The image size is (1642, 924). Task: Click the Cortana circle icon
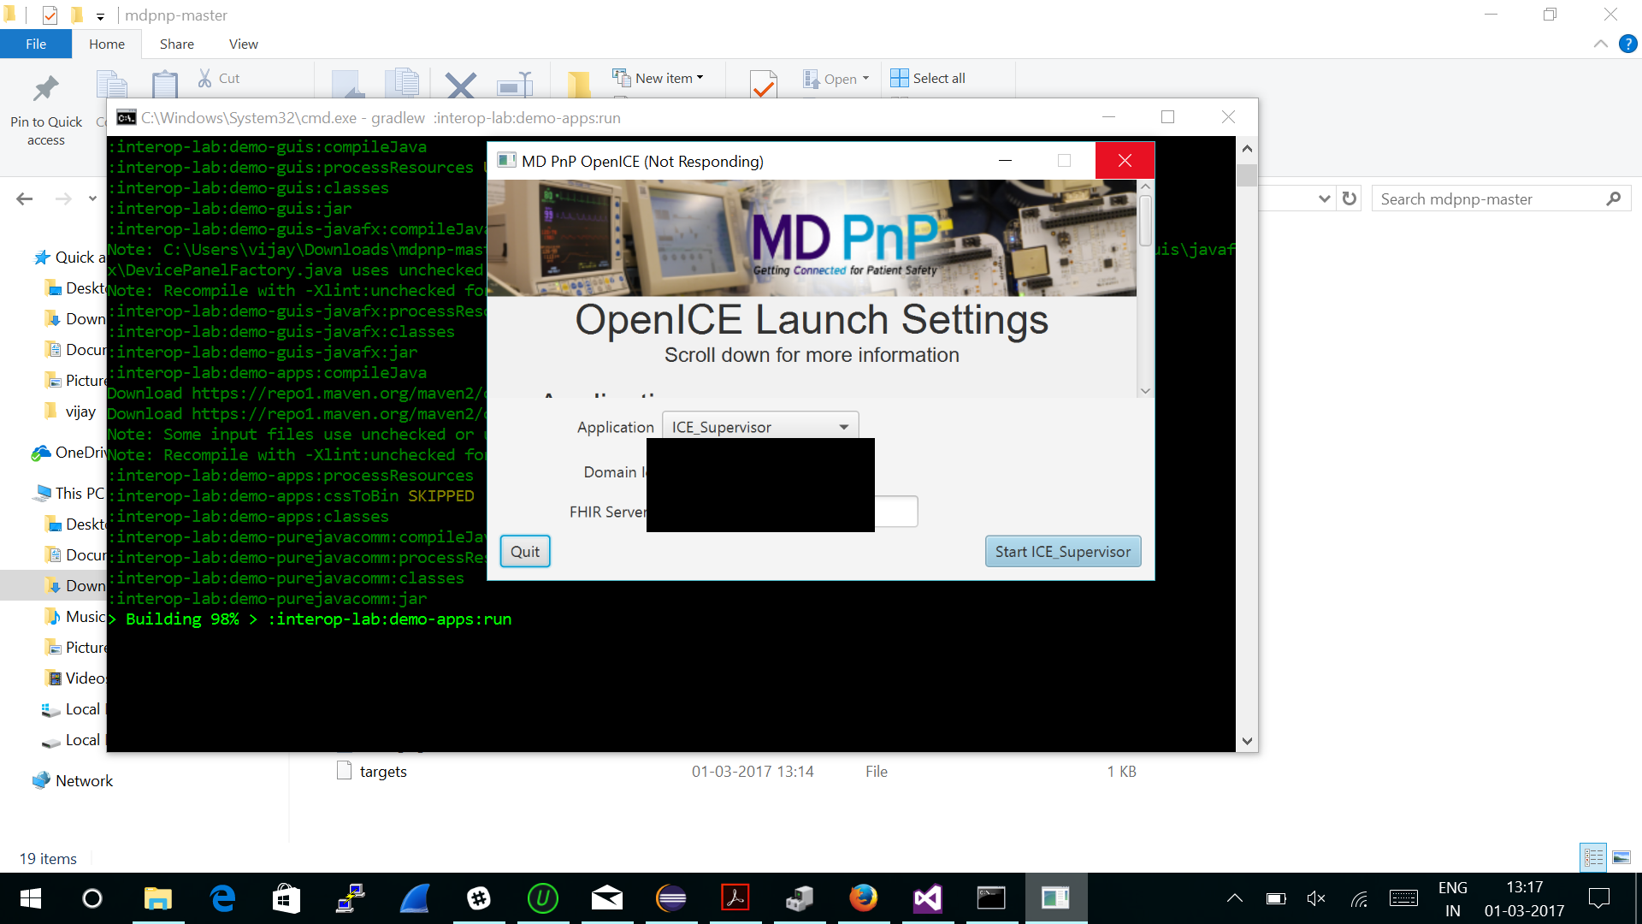92,898
